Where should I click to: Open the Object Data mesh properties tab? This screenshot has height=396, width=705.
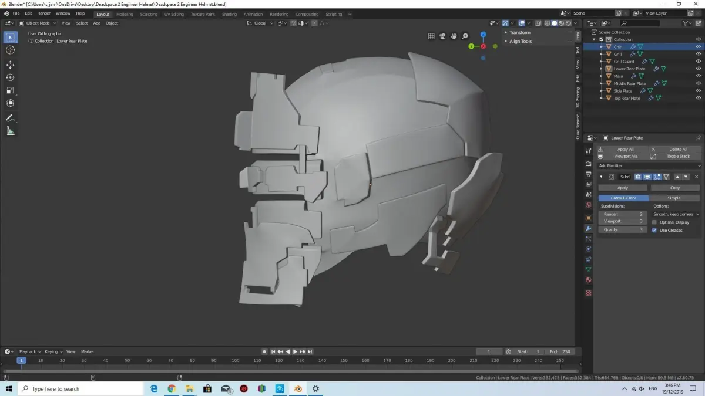click(x=589, y=269)
